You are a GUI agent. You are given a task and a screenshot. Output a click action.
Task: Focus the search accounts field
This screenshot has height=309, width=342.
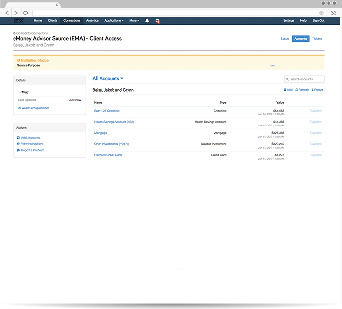[304, 79]
